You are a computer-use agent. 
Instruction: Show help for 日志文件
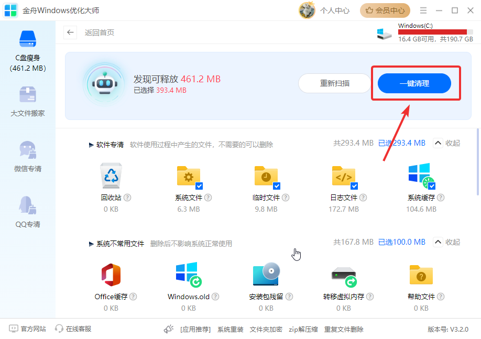coord(363,198)
